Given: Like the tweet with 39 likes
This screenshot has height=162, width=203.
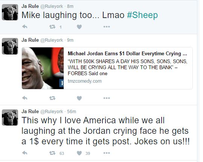Looking at the screenshot, I should pyautogui.click(x=79, y=153).
